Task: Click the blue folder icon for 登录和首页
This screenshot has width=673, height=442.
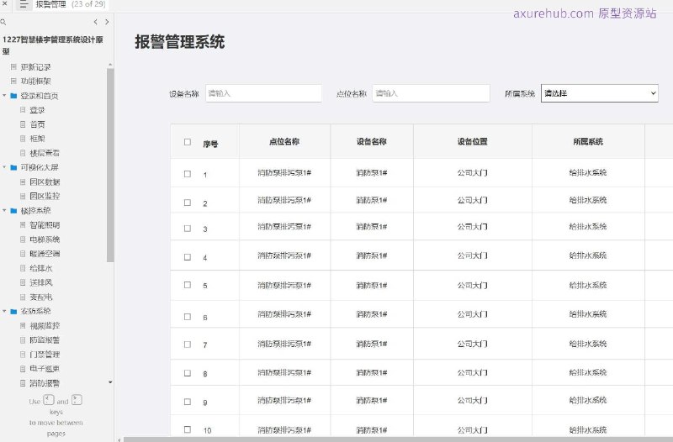Action: click(x=13, y=96)
